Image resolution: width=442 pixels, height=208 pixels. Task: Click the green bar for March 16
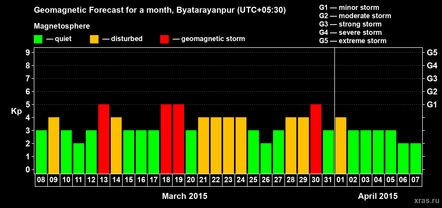(x=141, y=152)
